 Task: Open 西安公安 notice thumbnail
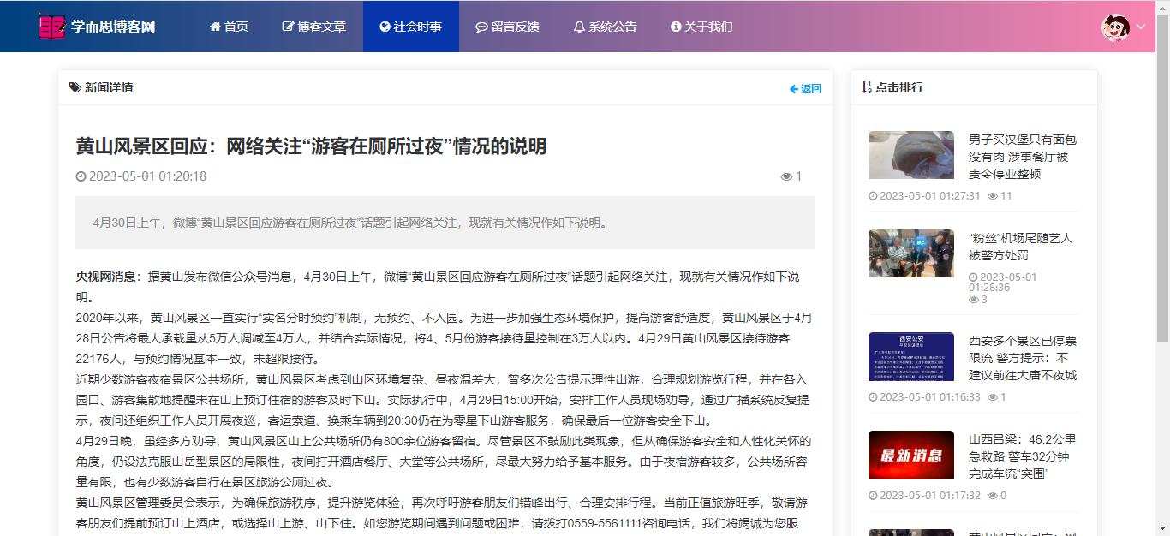(x=910, y=356)
